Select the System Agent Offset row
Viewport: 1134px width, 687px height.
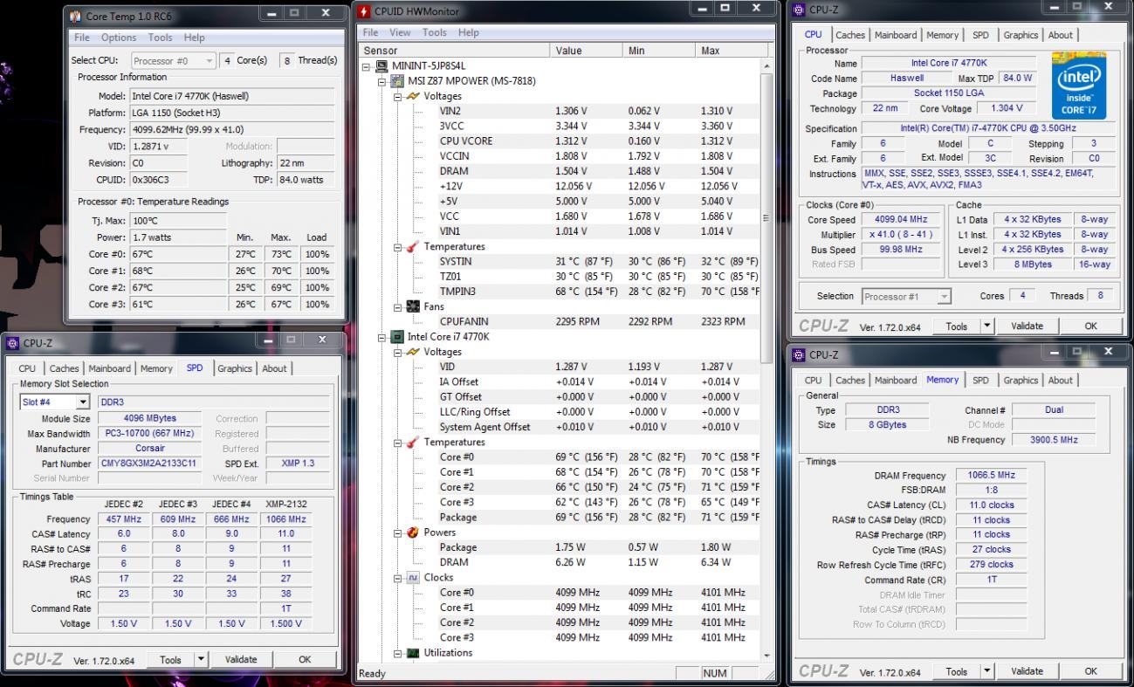tap(560, 427)
